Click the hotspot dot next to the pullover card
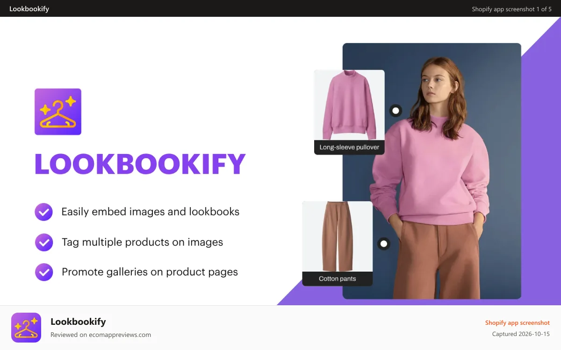561x350 pixels. (x=396, y=111)
